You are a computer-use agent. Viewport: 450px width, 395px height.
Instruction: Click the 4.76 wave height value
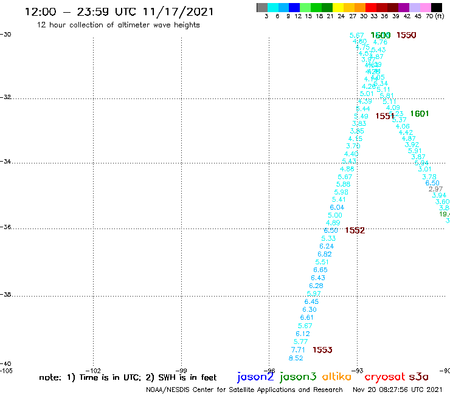pyautogui.click(x=380, y=42)
